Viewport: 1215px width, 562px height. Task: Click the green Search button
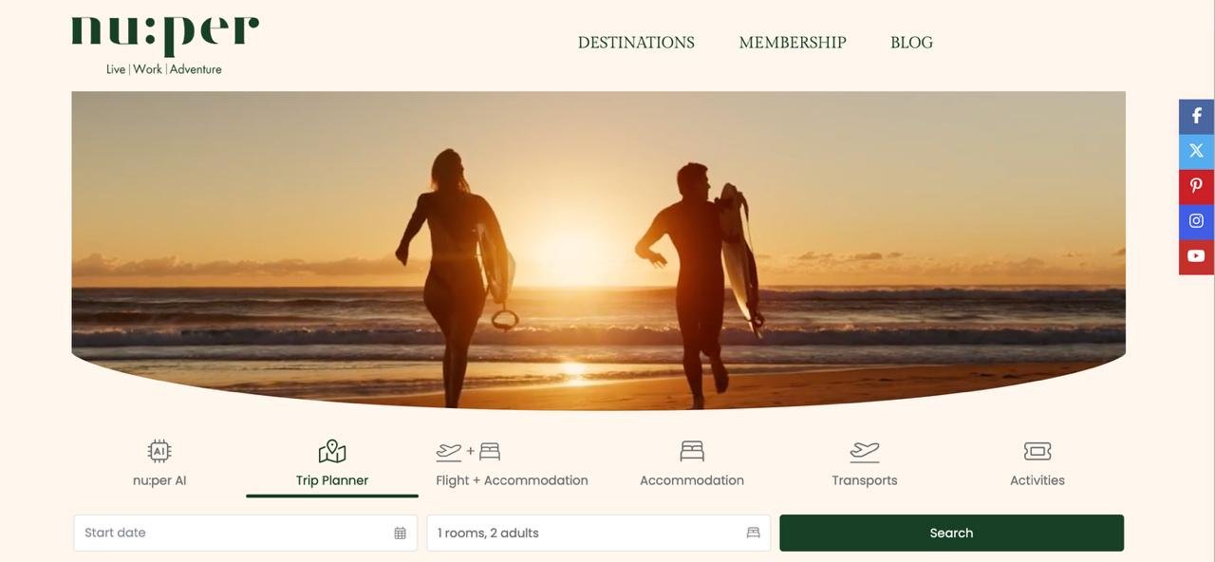(x=951, y=533)
